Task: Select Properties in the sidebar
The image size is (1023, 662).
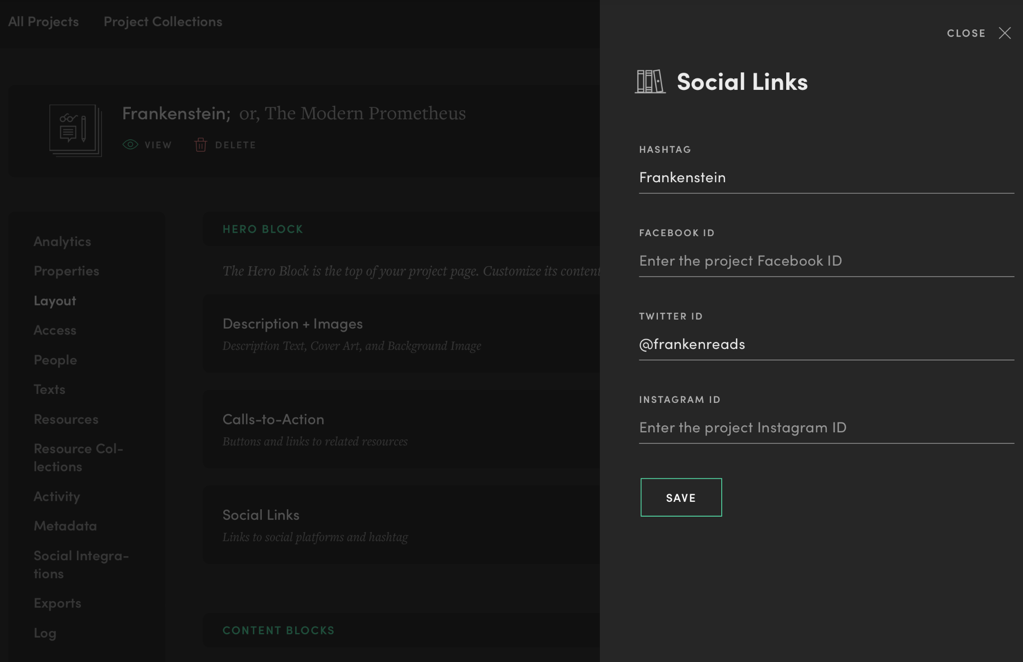Action: coord(66,271)
